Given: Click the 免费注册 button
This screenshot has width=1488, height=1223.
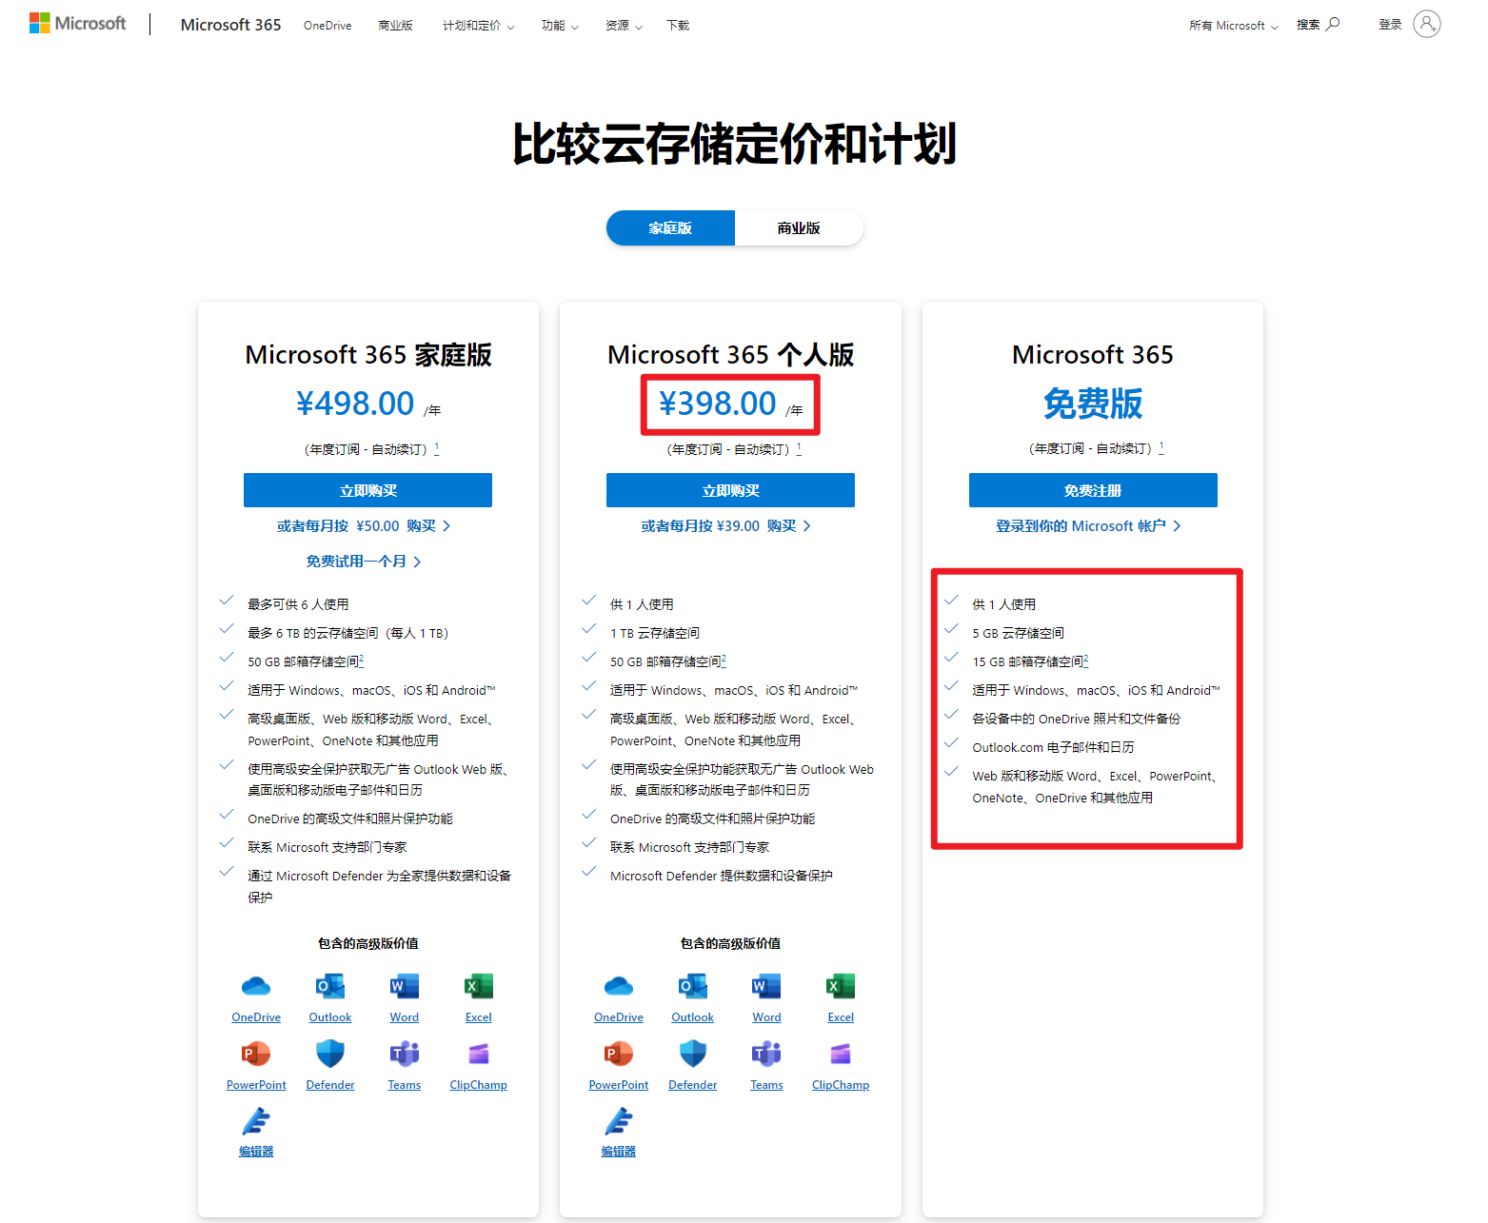Looking at the screenshot, I should click(1093, 490).
